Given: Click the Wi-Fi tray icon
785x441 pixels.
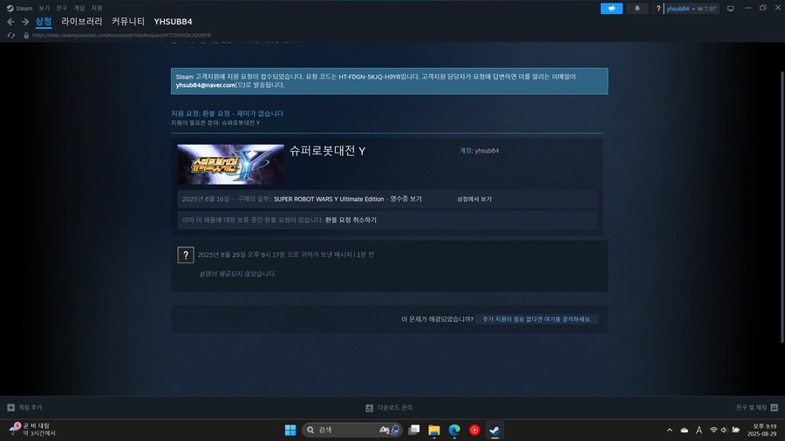Looking at the screenshot, I should (713, 430).
